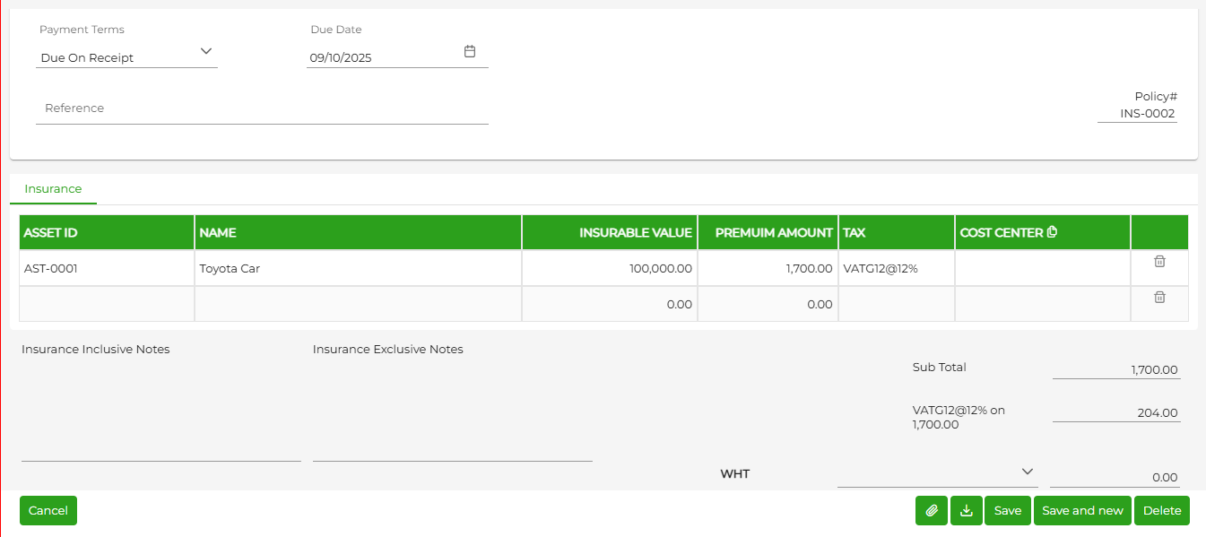Cancel the insurance form
Image resolution: width=1206 pixels, height=537 pixels.
pos(48,511)
